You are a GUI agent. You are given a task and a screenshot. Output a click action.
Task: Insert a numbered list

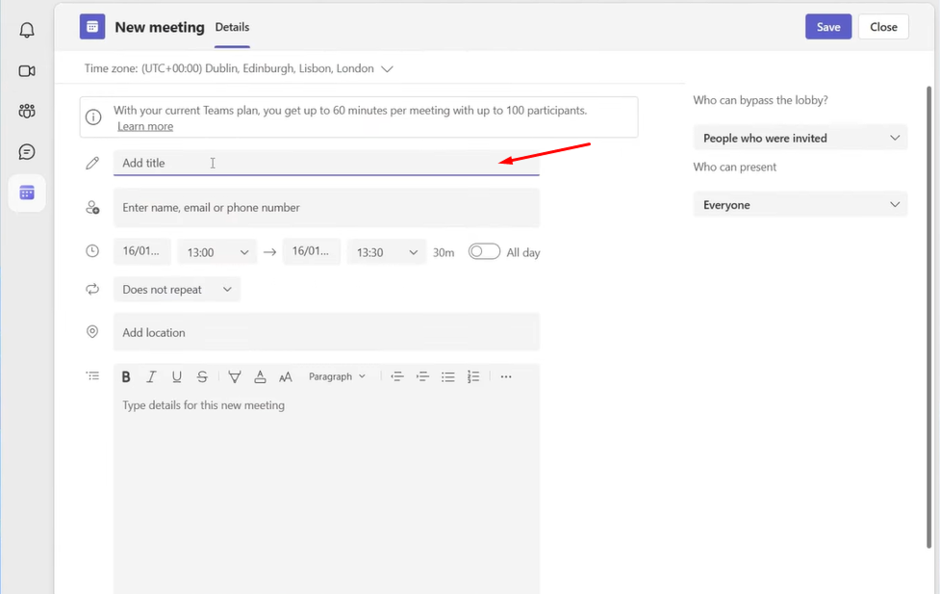click(x=473, y=377)
